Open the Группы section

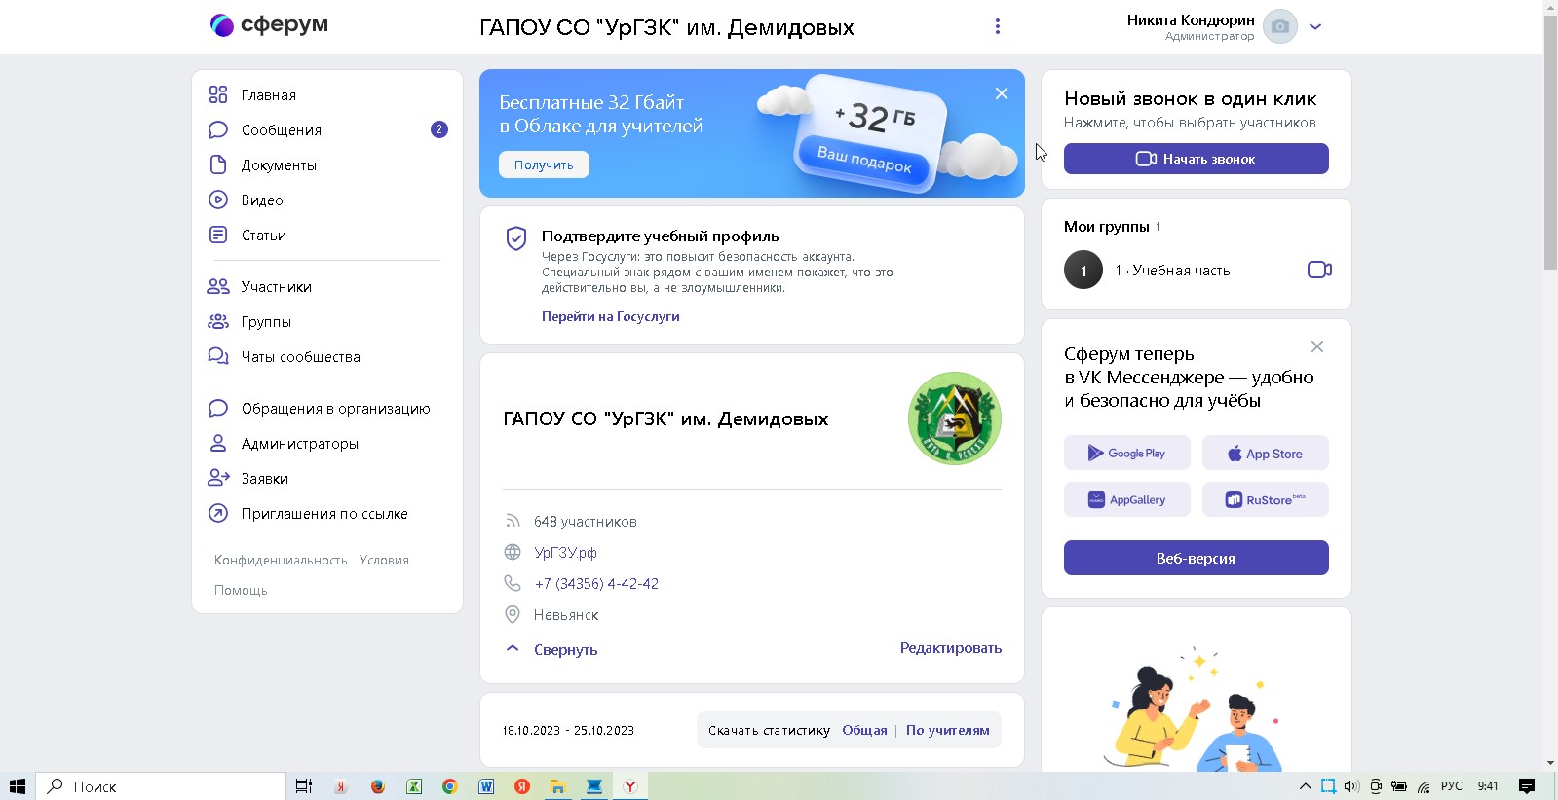266,322
